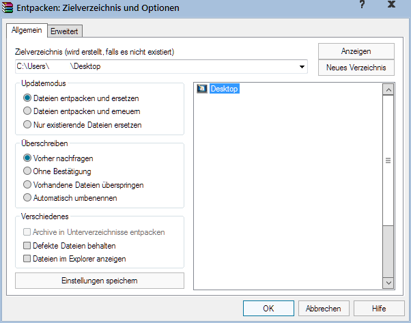Click the Desktop folder icon in tree
The width and height of the screenshot is (411, 323).
tap(202, 89)
